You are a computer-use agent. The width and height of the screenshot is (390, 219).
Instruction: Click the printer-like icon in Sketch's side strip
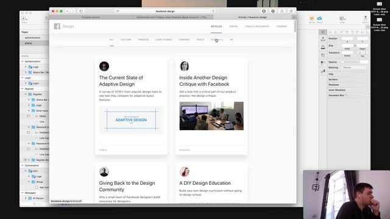pyautogui.click(x=323, y=47)
